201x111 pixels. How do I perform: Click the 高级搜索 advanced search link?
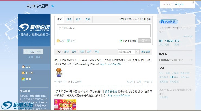pos(146,52)
